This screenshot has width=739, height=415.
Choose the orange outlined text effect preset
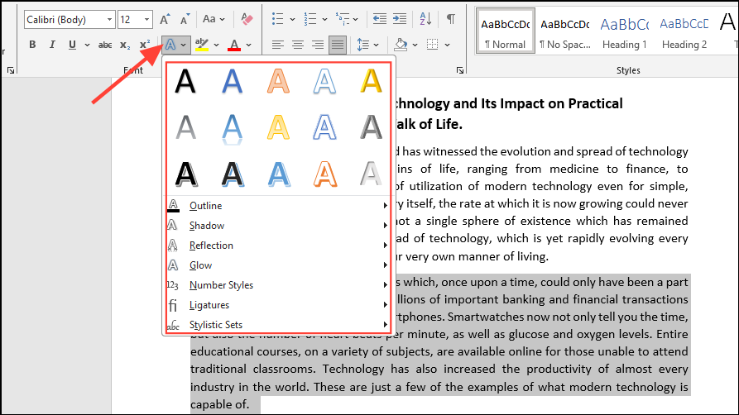click(x=325, y=174)
